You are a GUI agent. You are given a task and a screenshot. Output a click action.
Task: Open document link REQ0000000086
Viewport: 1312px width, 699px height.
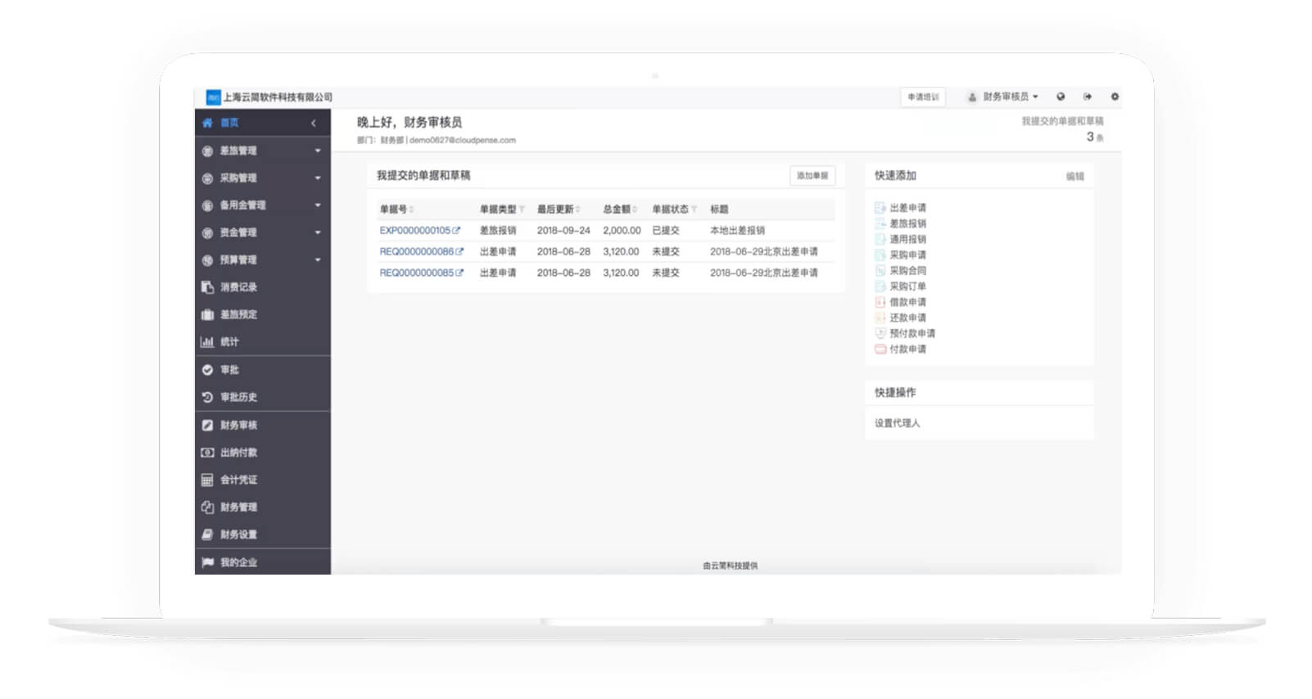point(416,251)
